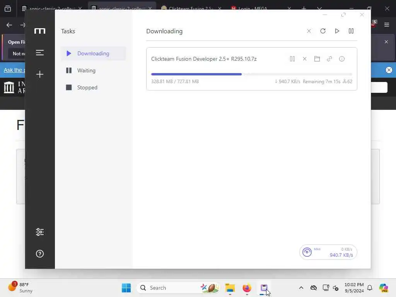Screen dimensions: 396x297
Task: Click the cloud sync tray icon
Action: [x=313, y=288]
